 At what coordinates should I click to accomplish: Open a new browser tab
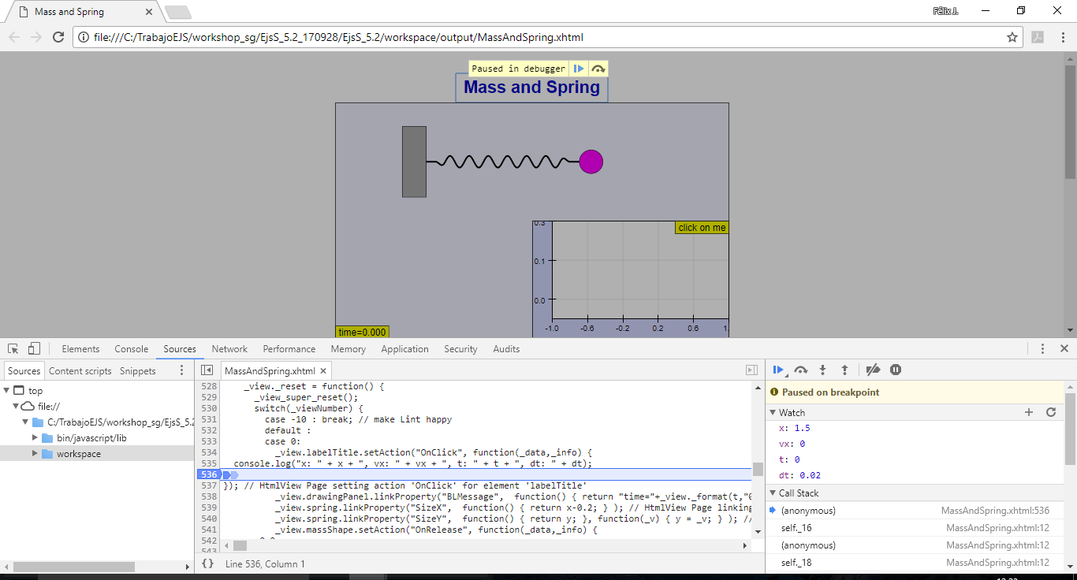click(178, 12)
